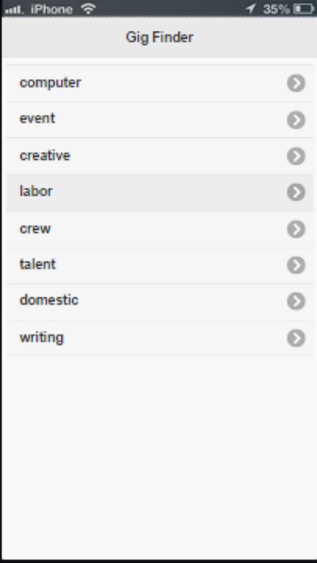Screen dimensions: 317x563
Task: Tap the chevron icon beside computer
Action: pyautogui.click(x=296, y=83)
